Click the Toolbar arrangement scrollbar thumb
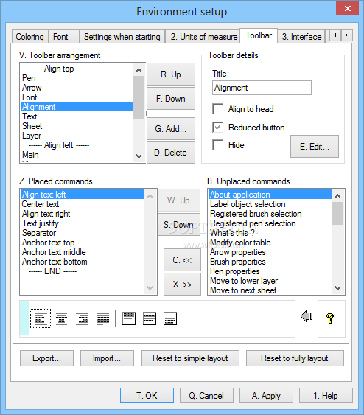The image size is (364, 415). click(139, 97)
